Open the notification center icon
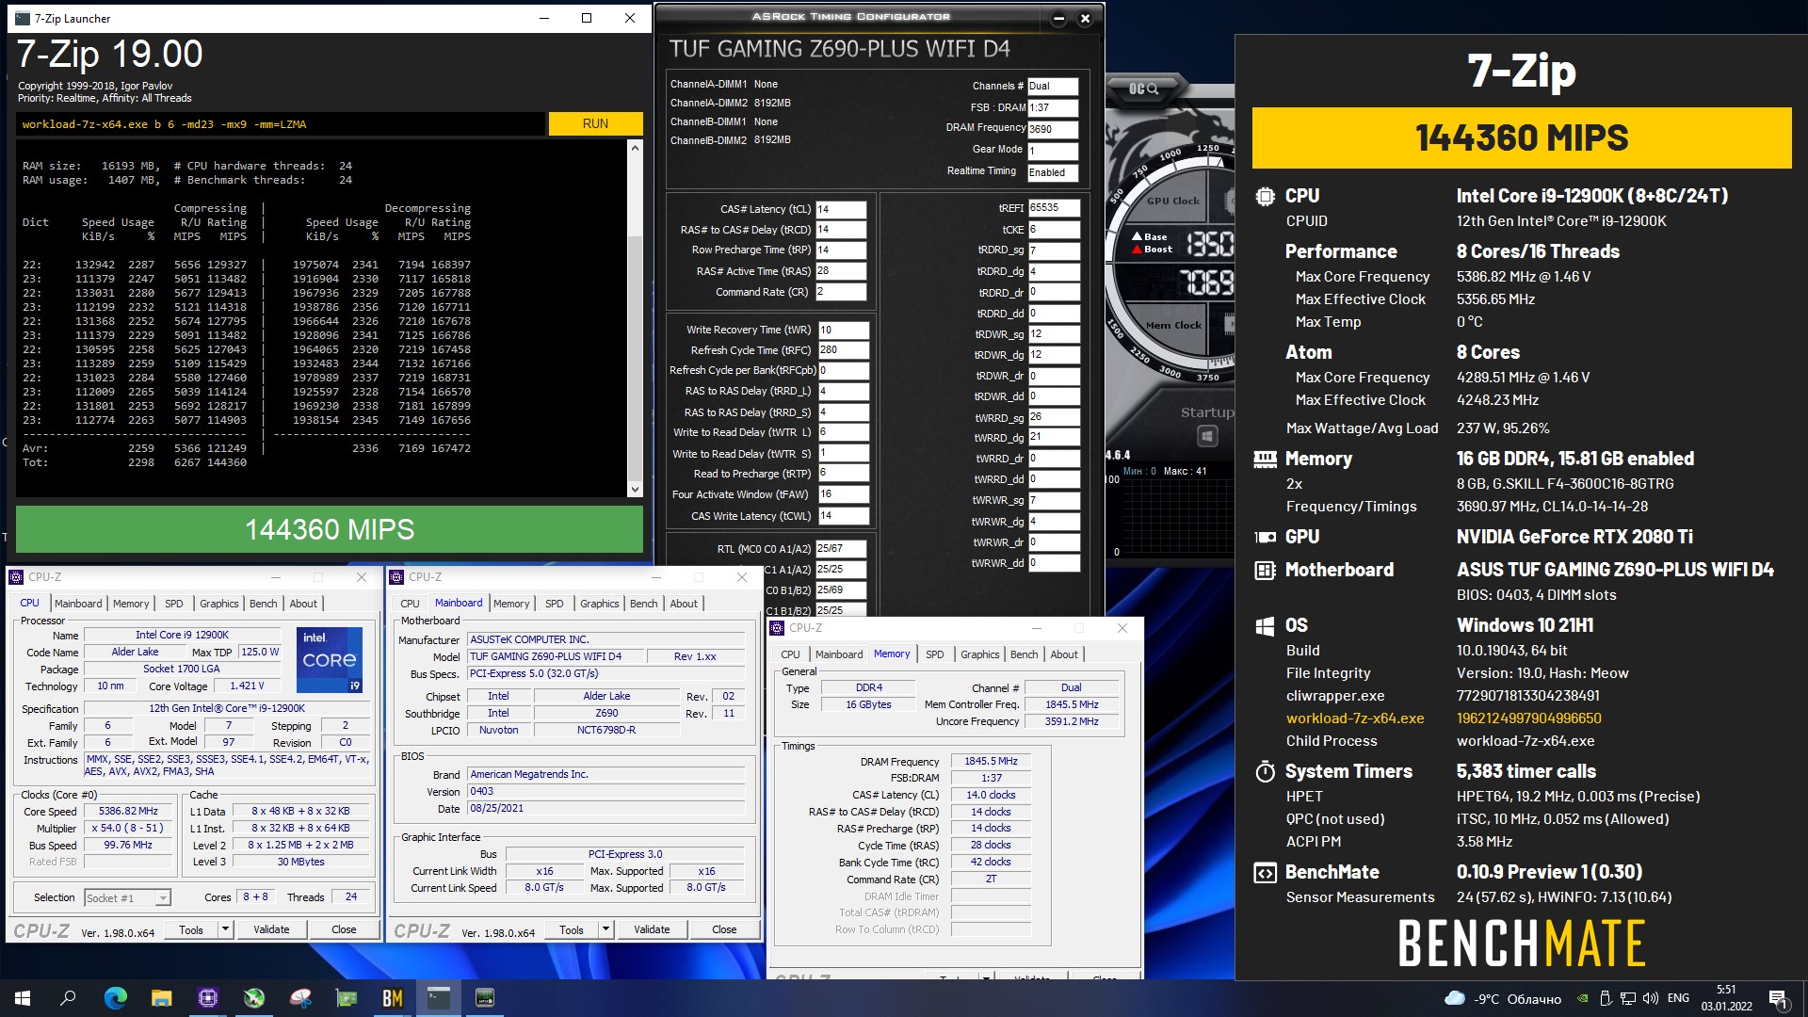The height and width of the screenshot is (1017, 1808). coord(1778,999)
